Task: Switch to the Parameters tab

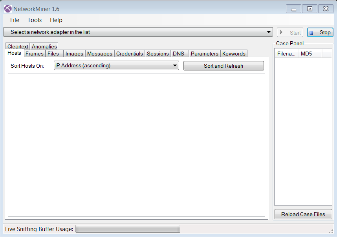Action: click(x=205, y=54)
